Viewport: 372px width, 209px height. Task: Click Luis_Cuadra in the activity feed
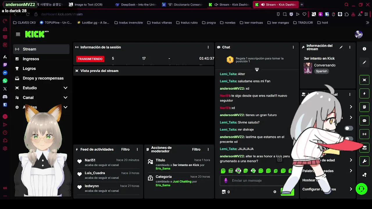point(95,173)
